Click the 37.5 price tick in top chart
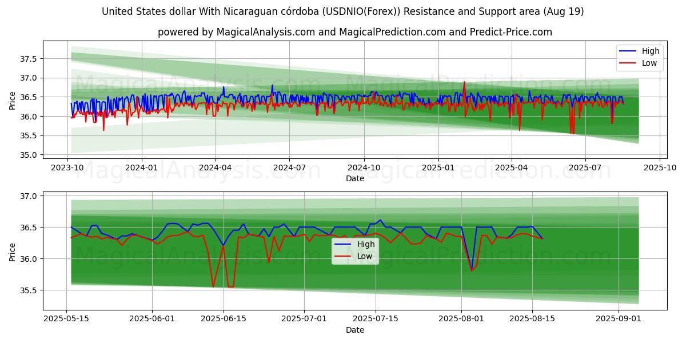Image resolution: width=686 pixels, height=343 pixels. click(x=29, y=59)
